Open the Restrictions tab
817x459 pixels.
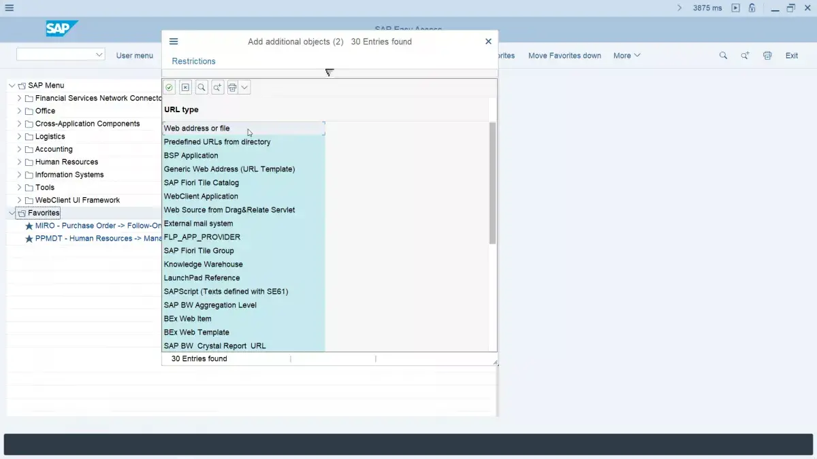(193, 61)
